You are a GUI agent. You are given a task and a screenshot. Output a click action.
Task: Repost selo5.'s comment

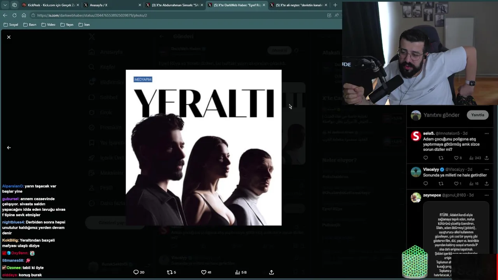[441, 158]
